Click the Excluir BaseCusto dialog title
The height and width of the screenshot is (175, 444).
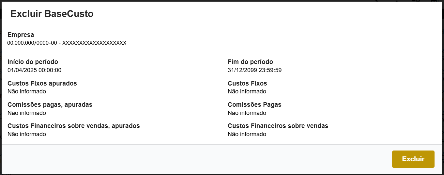[52, 14]
